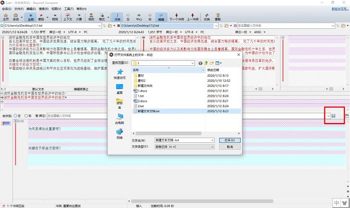Image resolution: width=350 pixels, height=208 pixels.
Task: Click 打开(O) button in dialog
Action: [x=229, y=140]
